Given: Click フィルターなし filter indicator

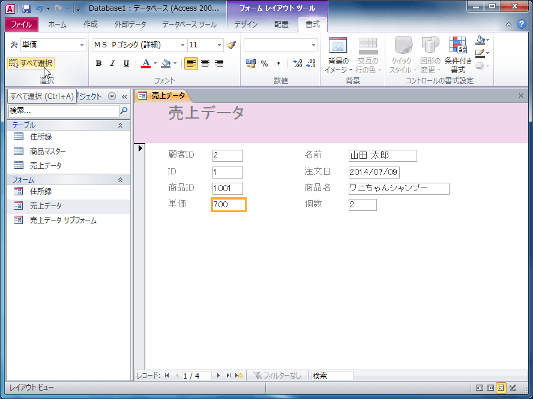Looking at the screenshot, I should tap(278, 376).
